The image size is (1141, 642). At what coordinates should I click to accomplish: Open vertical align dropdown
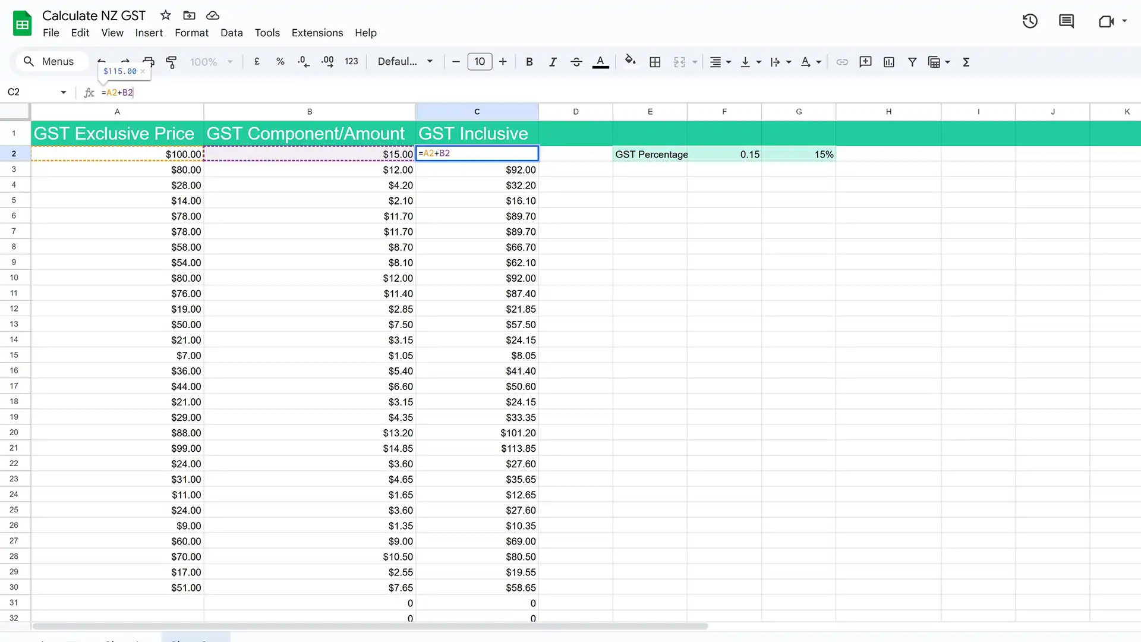(751, 62)
